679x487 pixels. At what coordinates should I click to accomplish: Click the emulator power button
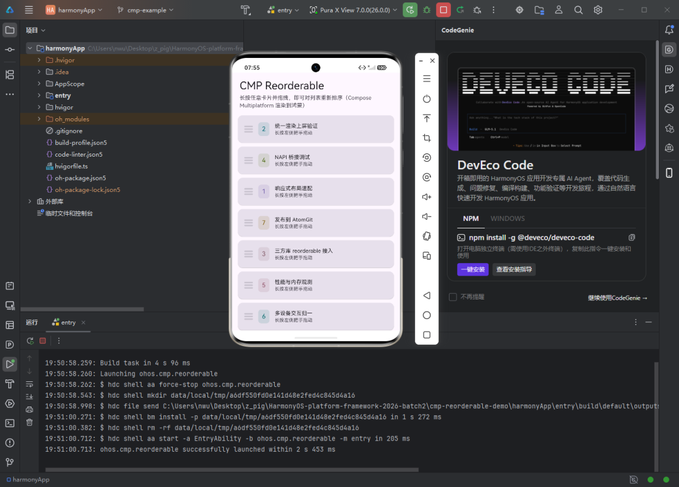[x=426, y=98]
